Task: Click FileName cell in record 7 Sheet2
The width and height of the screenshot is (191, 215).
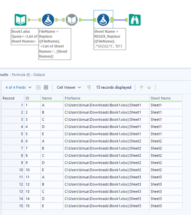Action: pyautogui.click(x=106, y=148)
